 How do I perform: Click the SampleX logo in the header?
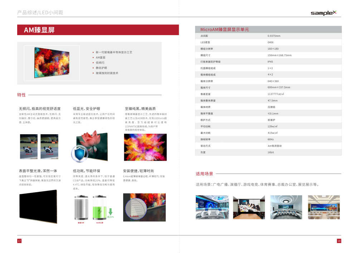pos(323,13)
